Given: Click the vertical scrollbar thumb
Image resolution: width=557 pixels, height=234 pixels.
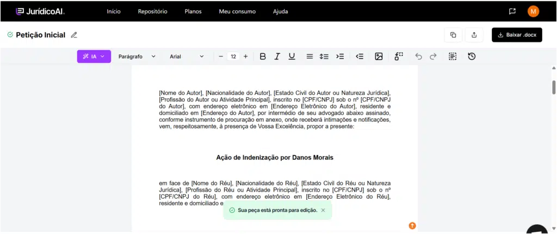Looking at the screenshot, I should [553, 87].
